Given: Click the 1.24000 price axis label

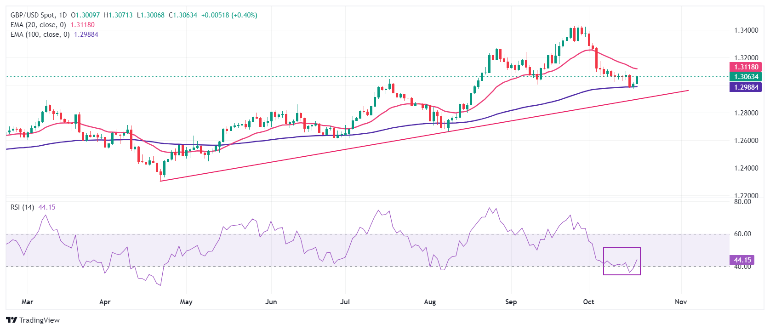Looking at the screenshot, I should [746, 168].
